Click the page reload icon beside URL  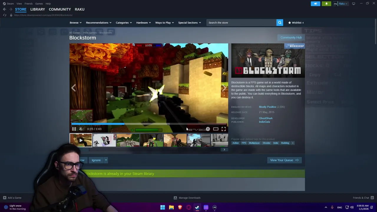(x=4, y=15)
